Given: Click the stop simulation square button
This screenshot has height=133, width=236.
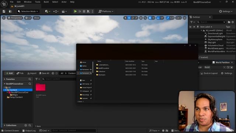Looking at the screenshot, I should [84, 11].
